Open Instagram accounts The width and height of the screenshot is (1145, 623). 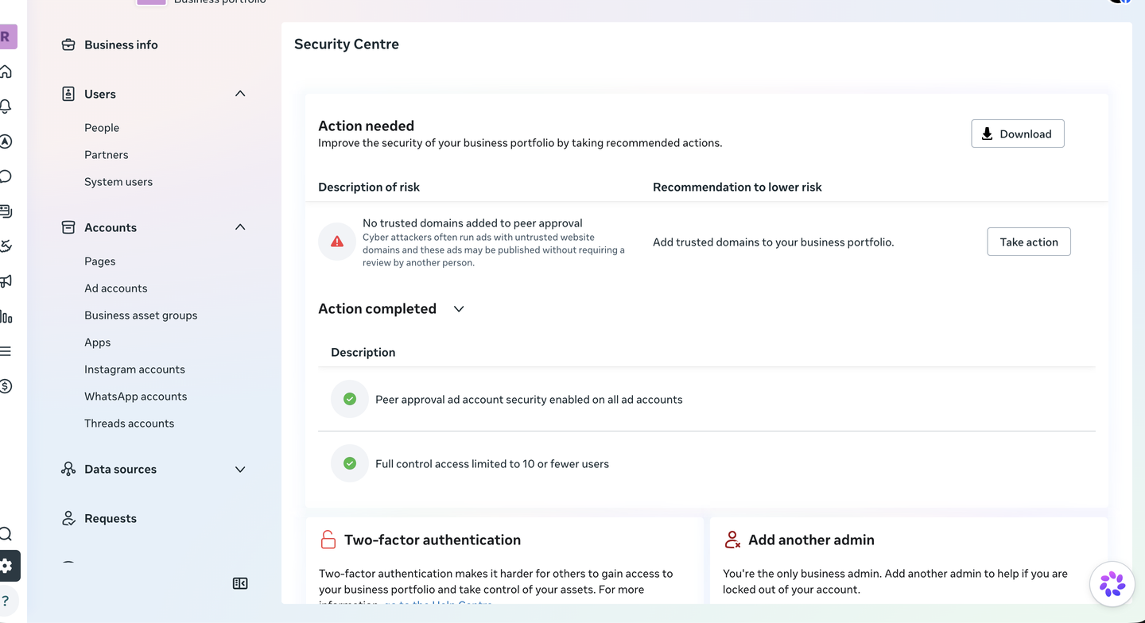[134, 370]
